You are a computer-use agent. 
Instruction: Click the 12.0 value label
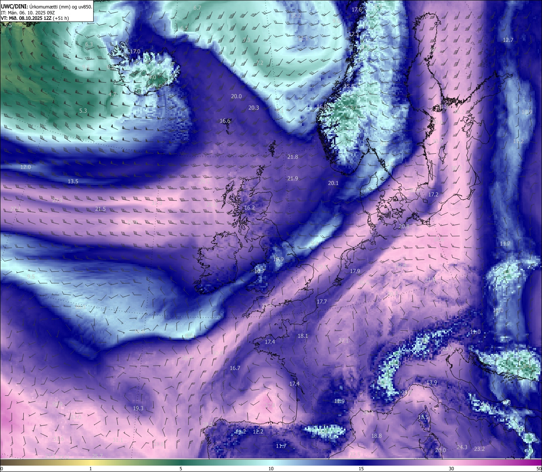[26, 167]
